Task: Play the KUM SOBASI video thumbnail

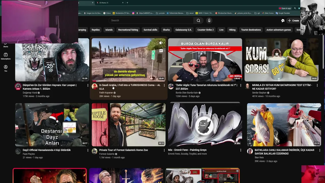Action: [281, 60]
